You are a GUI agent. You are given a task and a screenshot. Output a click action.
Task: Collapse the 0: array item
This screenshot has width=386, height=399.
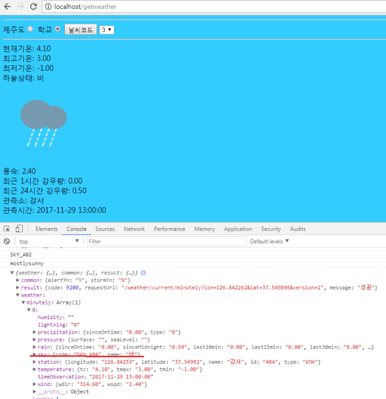(29, 310)
